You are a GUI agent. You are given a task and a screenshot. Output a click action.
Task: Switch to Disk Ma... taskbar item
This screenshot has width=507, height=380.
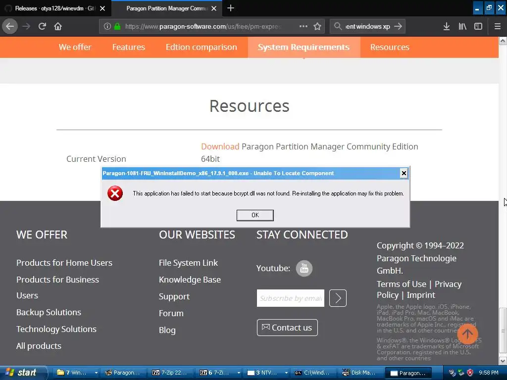point(359,373)
